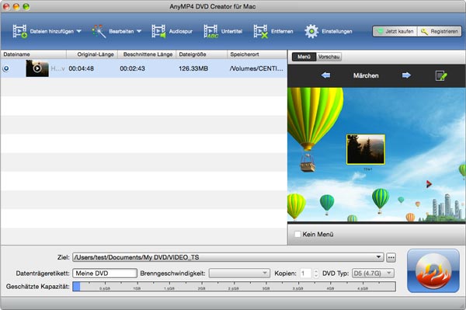466x310 pixels.
Task: Click the Beschnittene Länge column header
Action: tap(147, 54)
